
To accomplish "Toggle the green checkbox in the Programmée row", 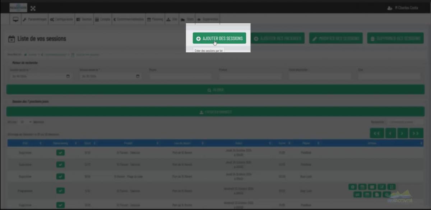I will pos(60,191).
